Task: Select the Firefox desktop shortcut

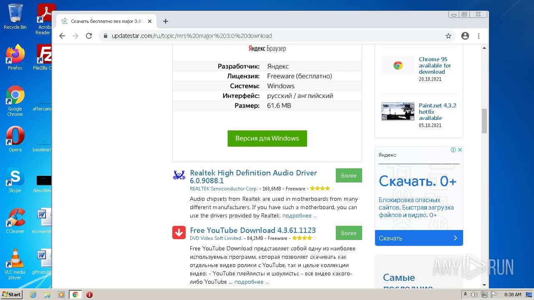Action: click(15, 57)
